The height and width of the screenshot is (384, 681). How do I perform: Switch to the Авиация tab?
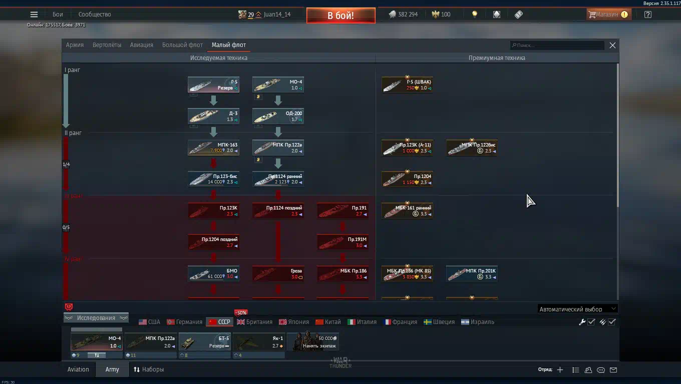pyautogui.click(x=142, y=45)
